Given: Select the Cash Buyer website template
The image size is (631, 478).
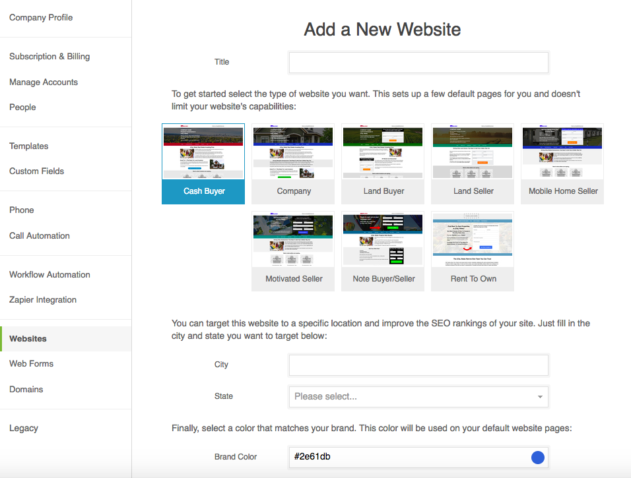Looking at the screenshot, I should point(203,164).
